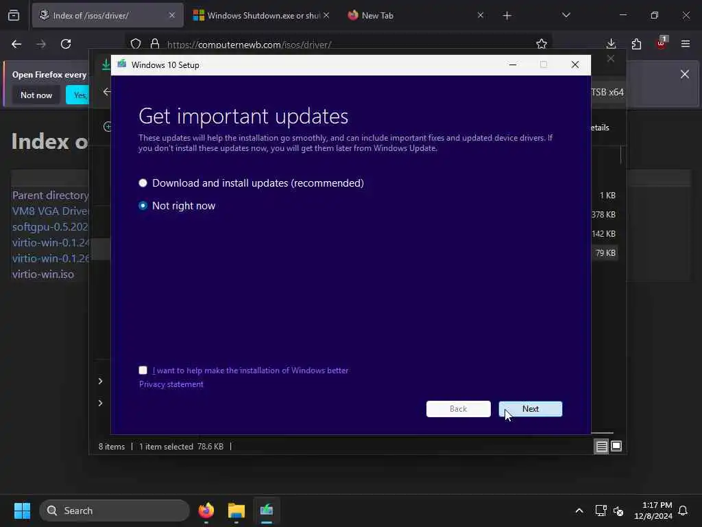Tick the help make installation better checkbox
702x527 pixels.
pyautogui.click(x=143, y=370)
